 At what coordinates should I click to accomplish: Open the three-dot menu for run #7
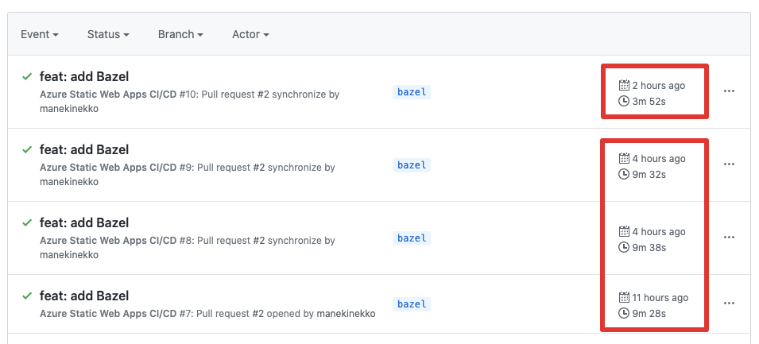(729, 303)
